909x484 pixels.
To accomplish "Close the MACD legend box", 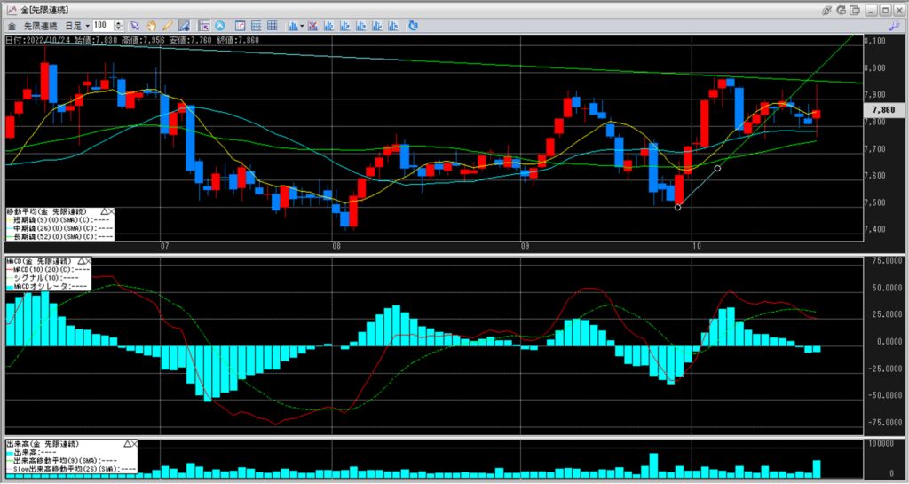I will 90,261.
